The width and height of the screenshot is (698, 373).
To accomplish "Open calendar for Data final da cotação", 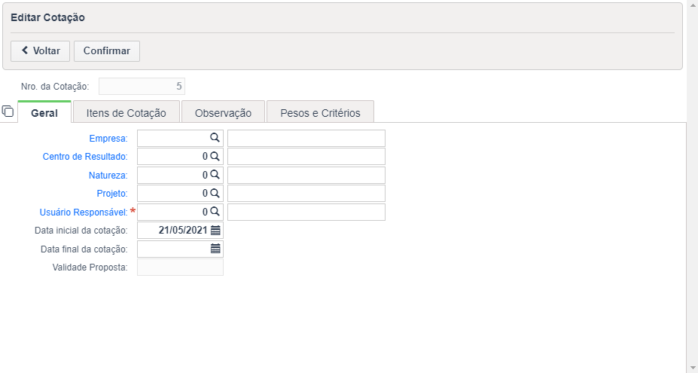I will (x=215, y=249).
